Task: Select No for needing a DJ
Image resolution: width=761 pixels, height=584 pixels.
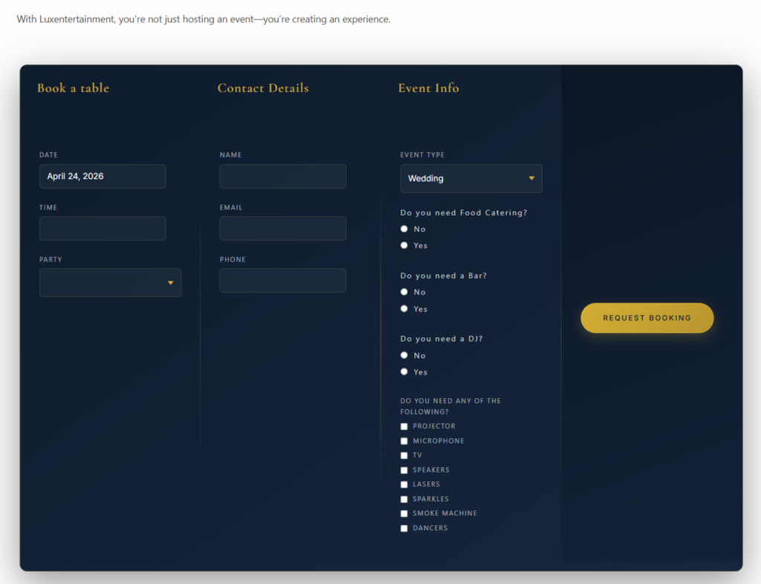Action: [x=404, y=355]
